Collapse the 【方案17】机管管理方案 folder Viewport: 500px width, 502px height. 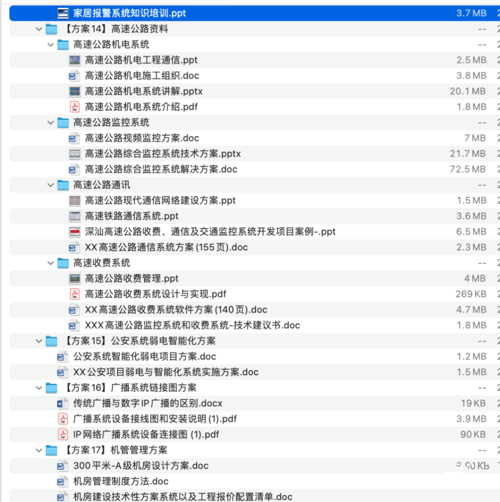[39, 450]
